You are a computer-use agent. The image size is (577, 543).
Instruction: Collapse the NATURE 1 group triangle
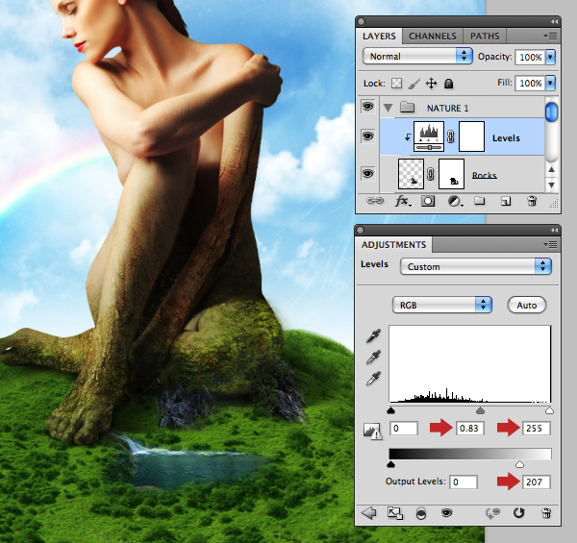tap(388, 108)
